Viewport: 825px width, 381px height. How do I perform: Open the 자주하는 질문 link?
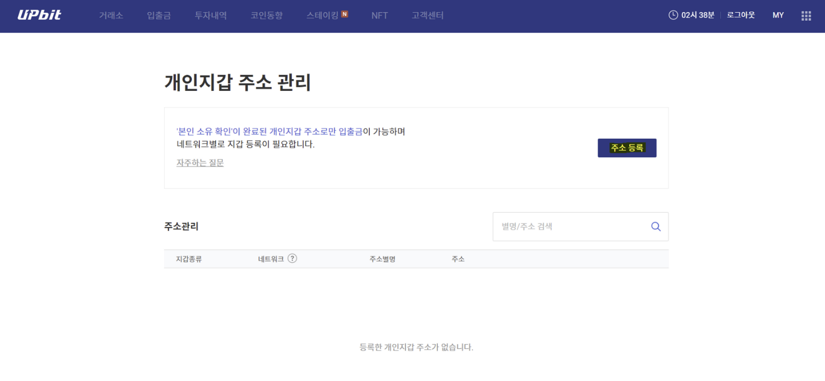[200, 163]
